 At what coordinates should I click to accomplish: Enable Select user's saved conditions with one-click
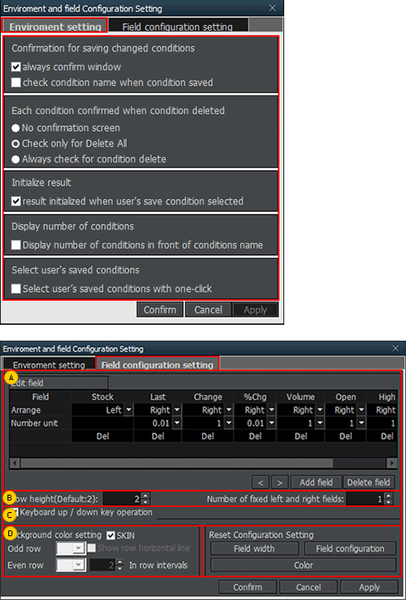[16, 288]
